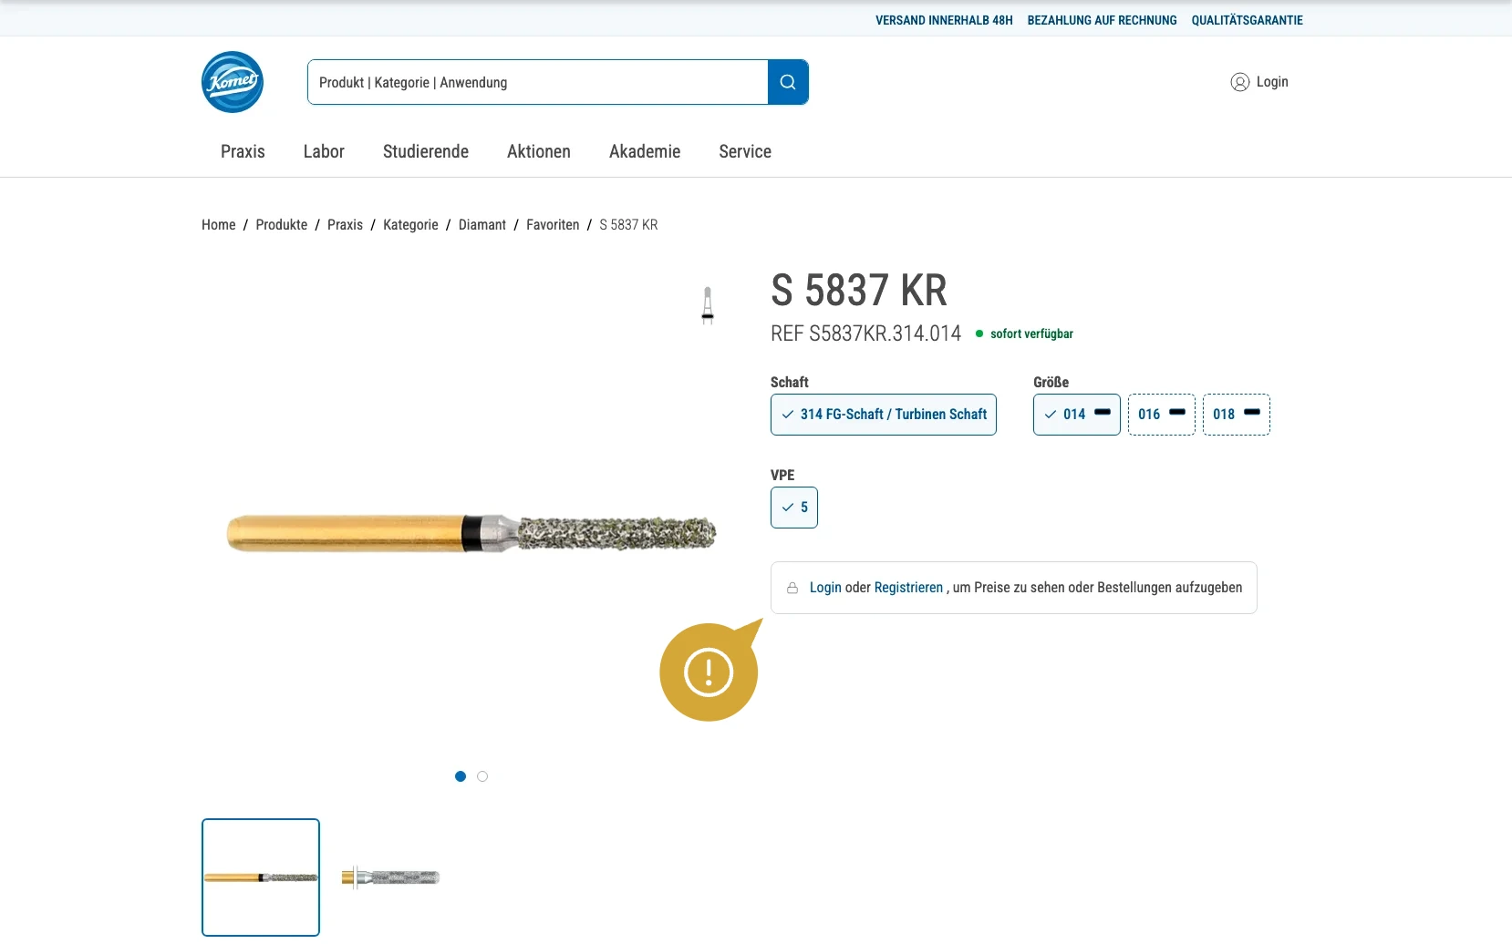Viewport: 1512px width, 944px height.
Task: Open the Aktionen menu
Action: (539, 151)
